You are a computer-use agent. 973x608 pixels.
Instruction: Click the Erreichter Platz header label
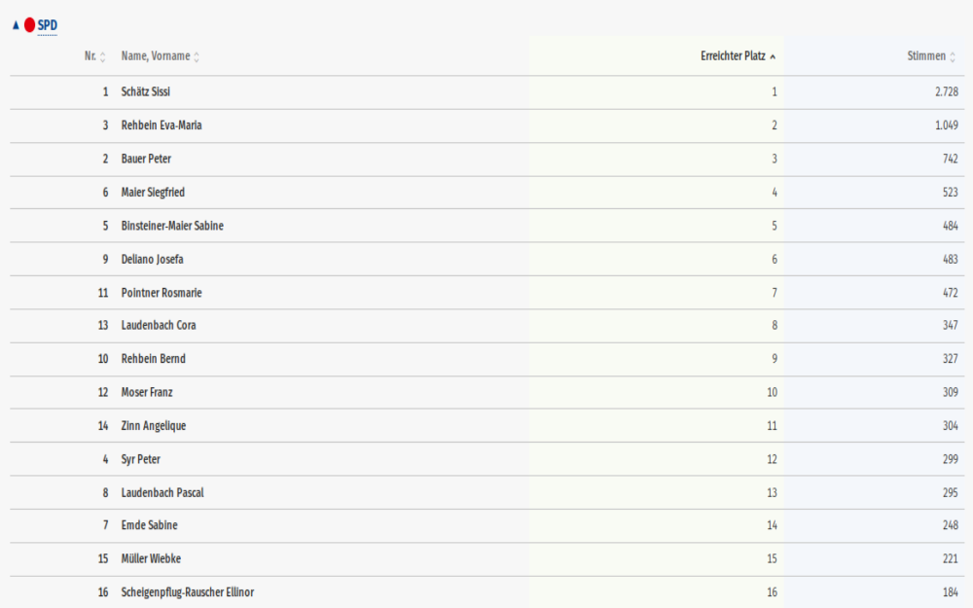pos(733,55)
